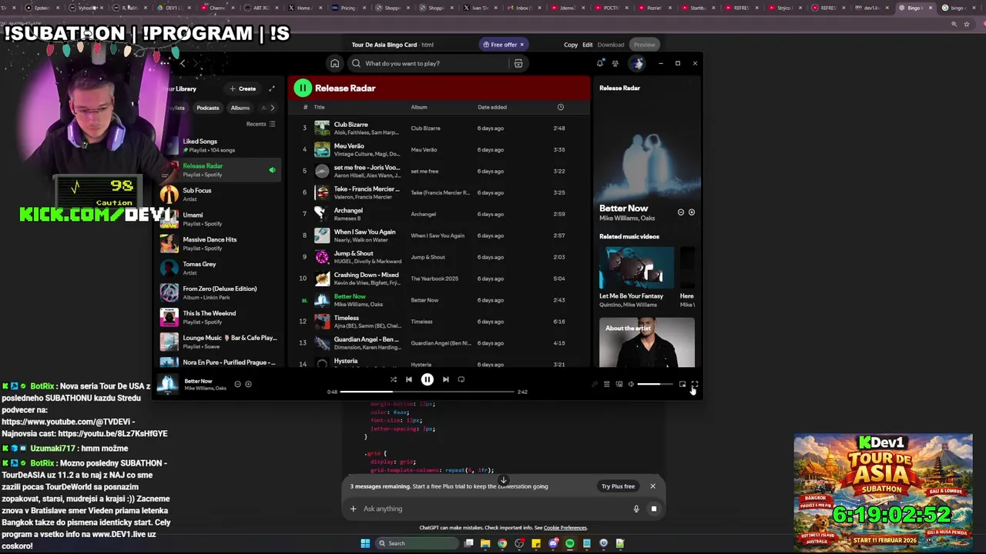
Task: Open Let Me Be Your Fantasy video thumbnail
Action: coord(636,268)
